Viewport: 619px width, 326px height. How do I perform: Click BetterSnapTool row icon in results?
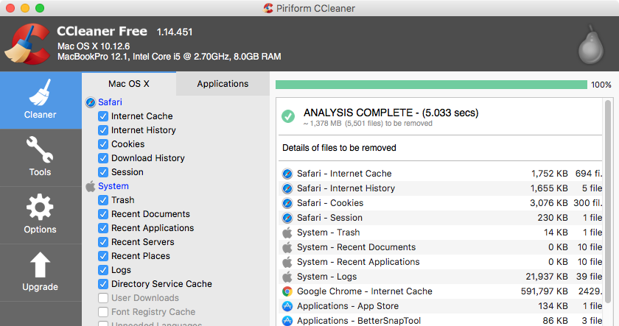[x=287, y=321]
